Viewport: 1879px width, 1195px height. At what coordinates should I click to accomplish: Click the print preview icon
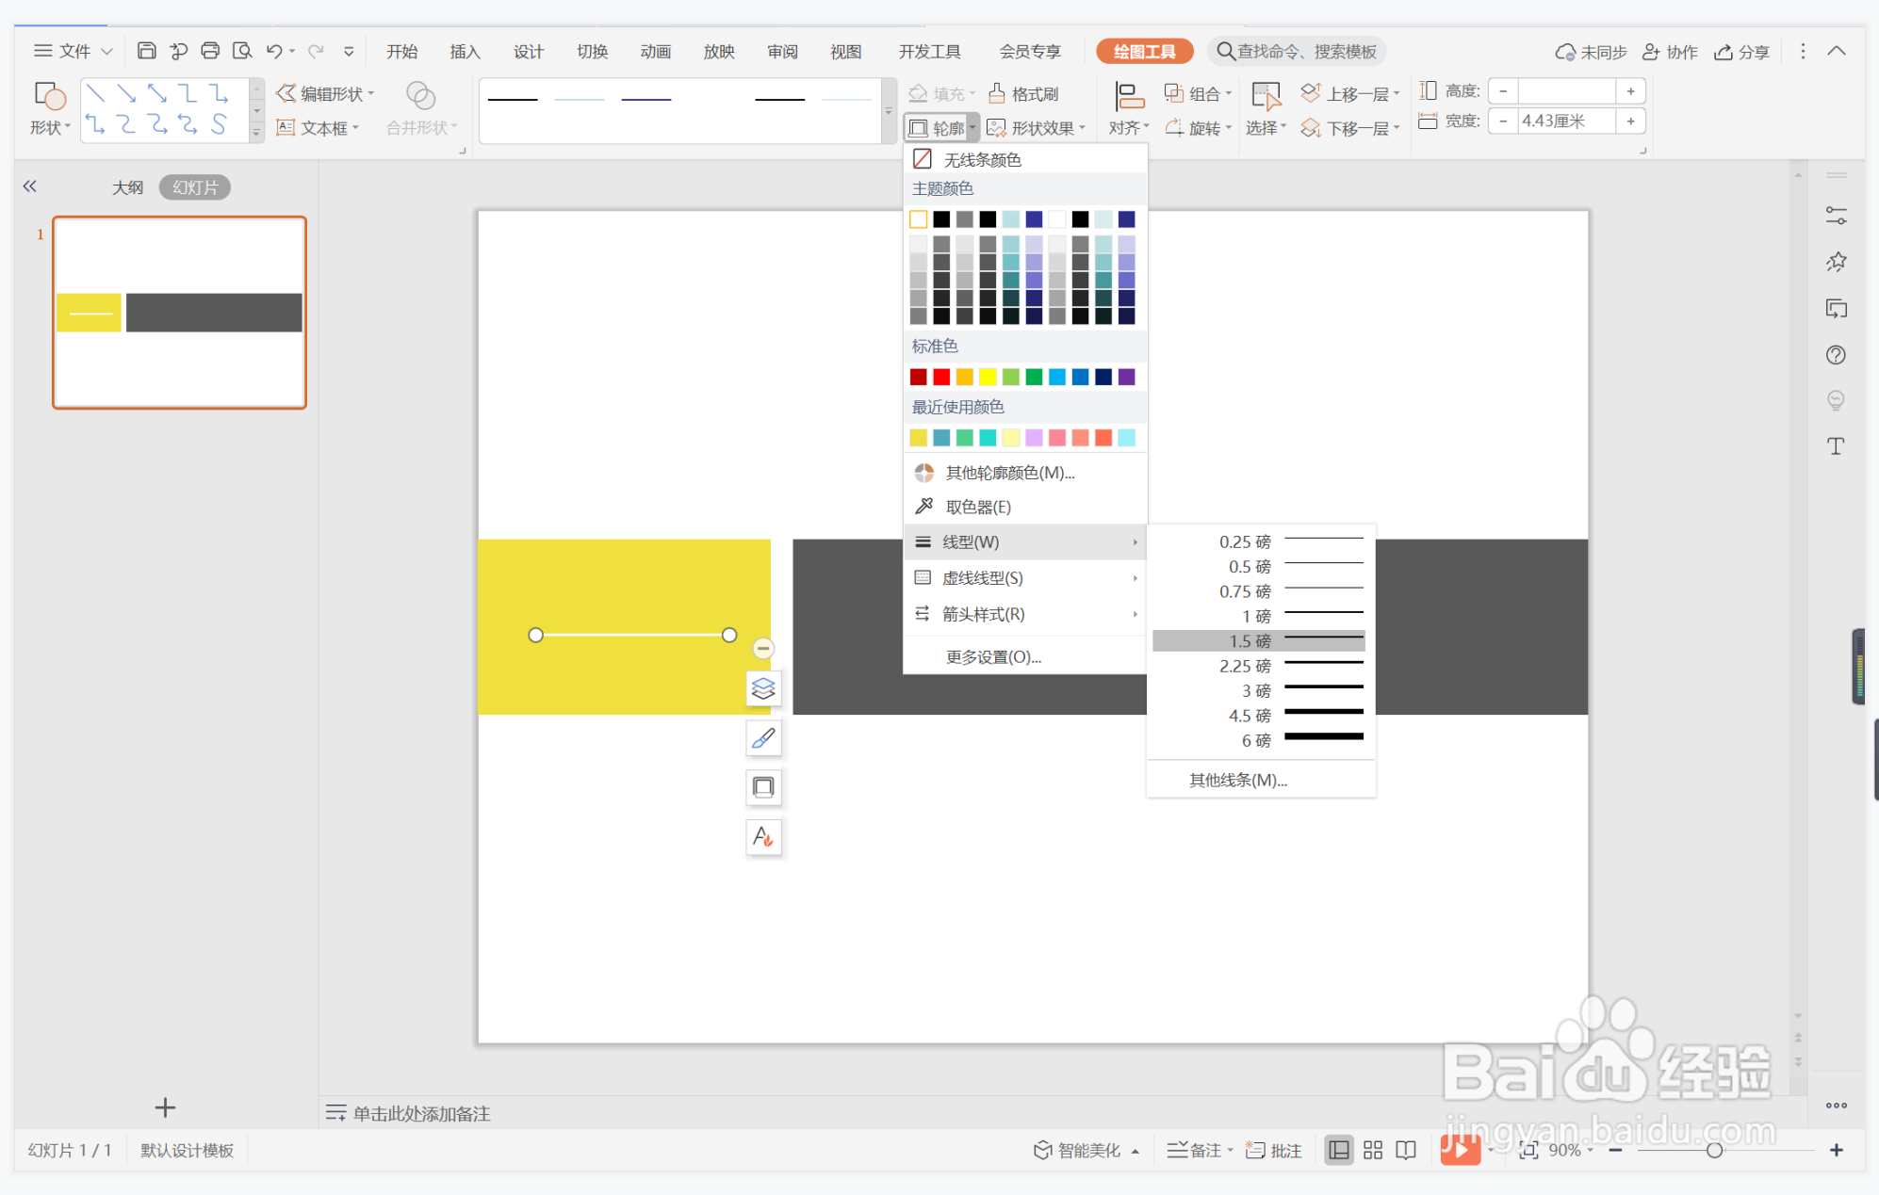point(242,51)
